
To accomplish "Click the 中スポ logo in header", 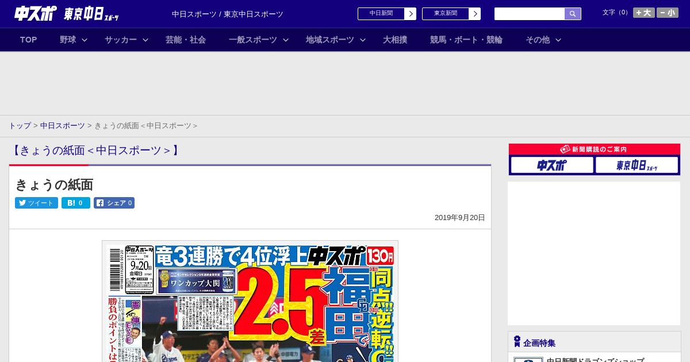I will click(x=36, y=13).
